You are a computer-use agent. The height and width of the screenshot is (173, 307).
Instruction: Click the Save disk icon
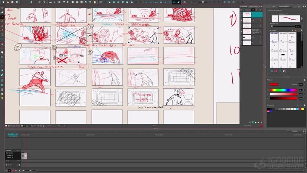pyautogui.click(x=12, y=2)
